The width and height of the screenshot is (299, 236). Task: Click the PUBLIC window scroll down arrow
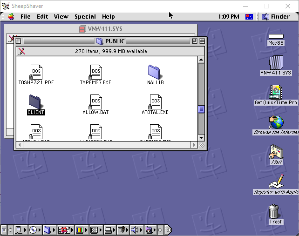click(201, 137)
